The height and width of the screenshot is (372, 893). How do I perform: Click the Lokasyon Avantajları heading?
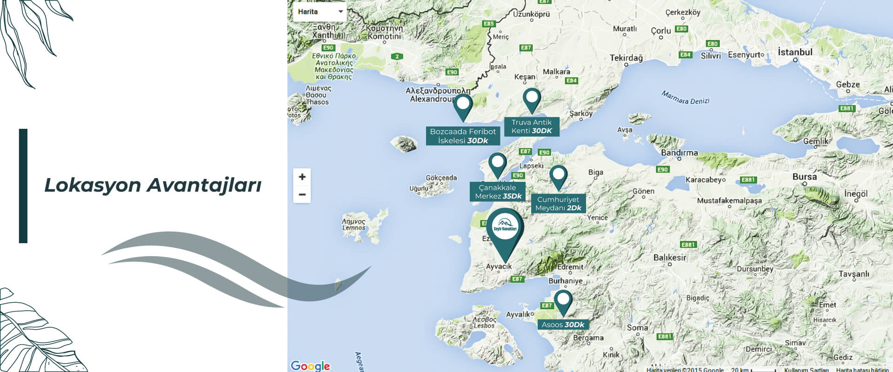click(153, 185)
